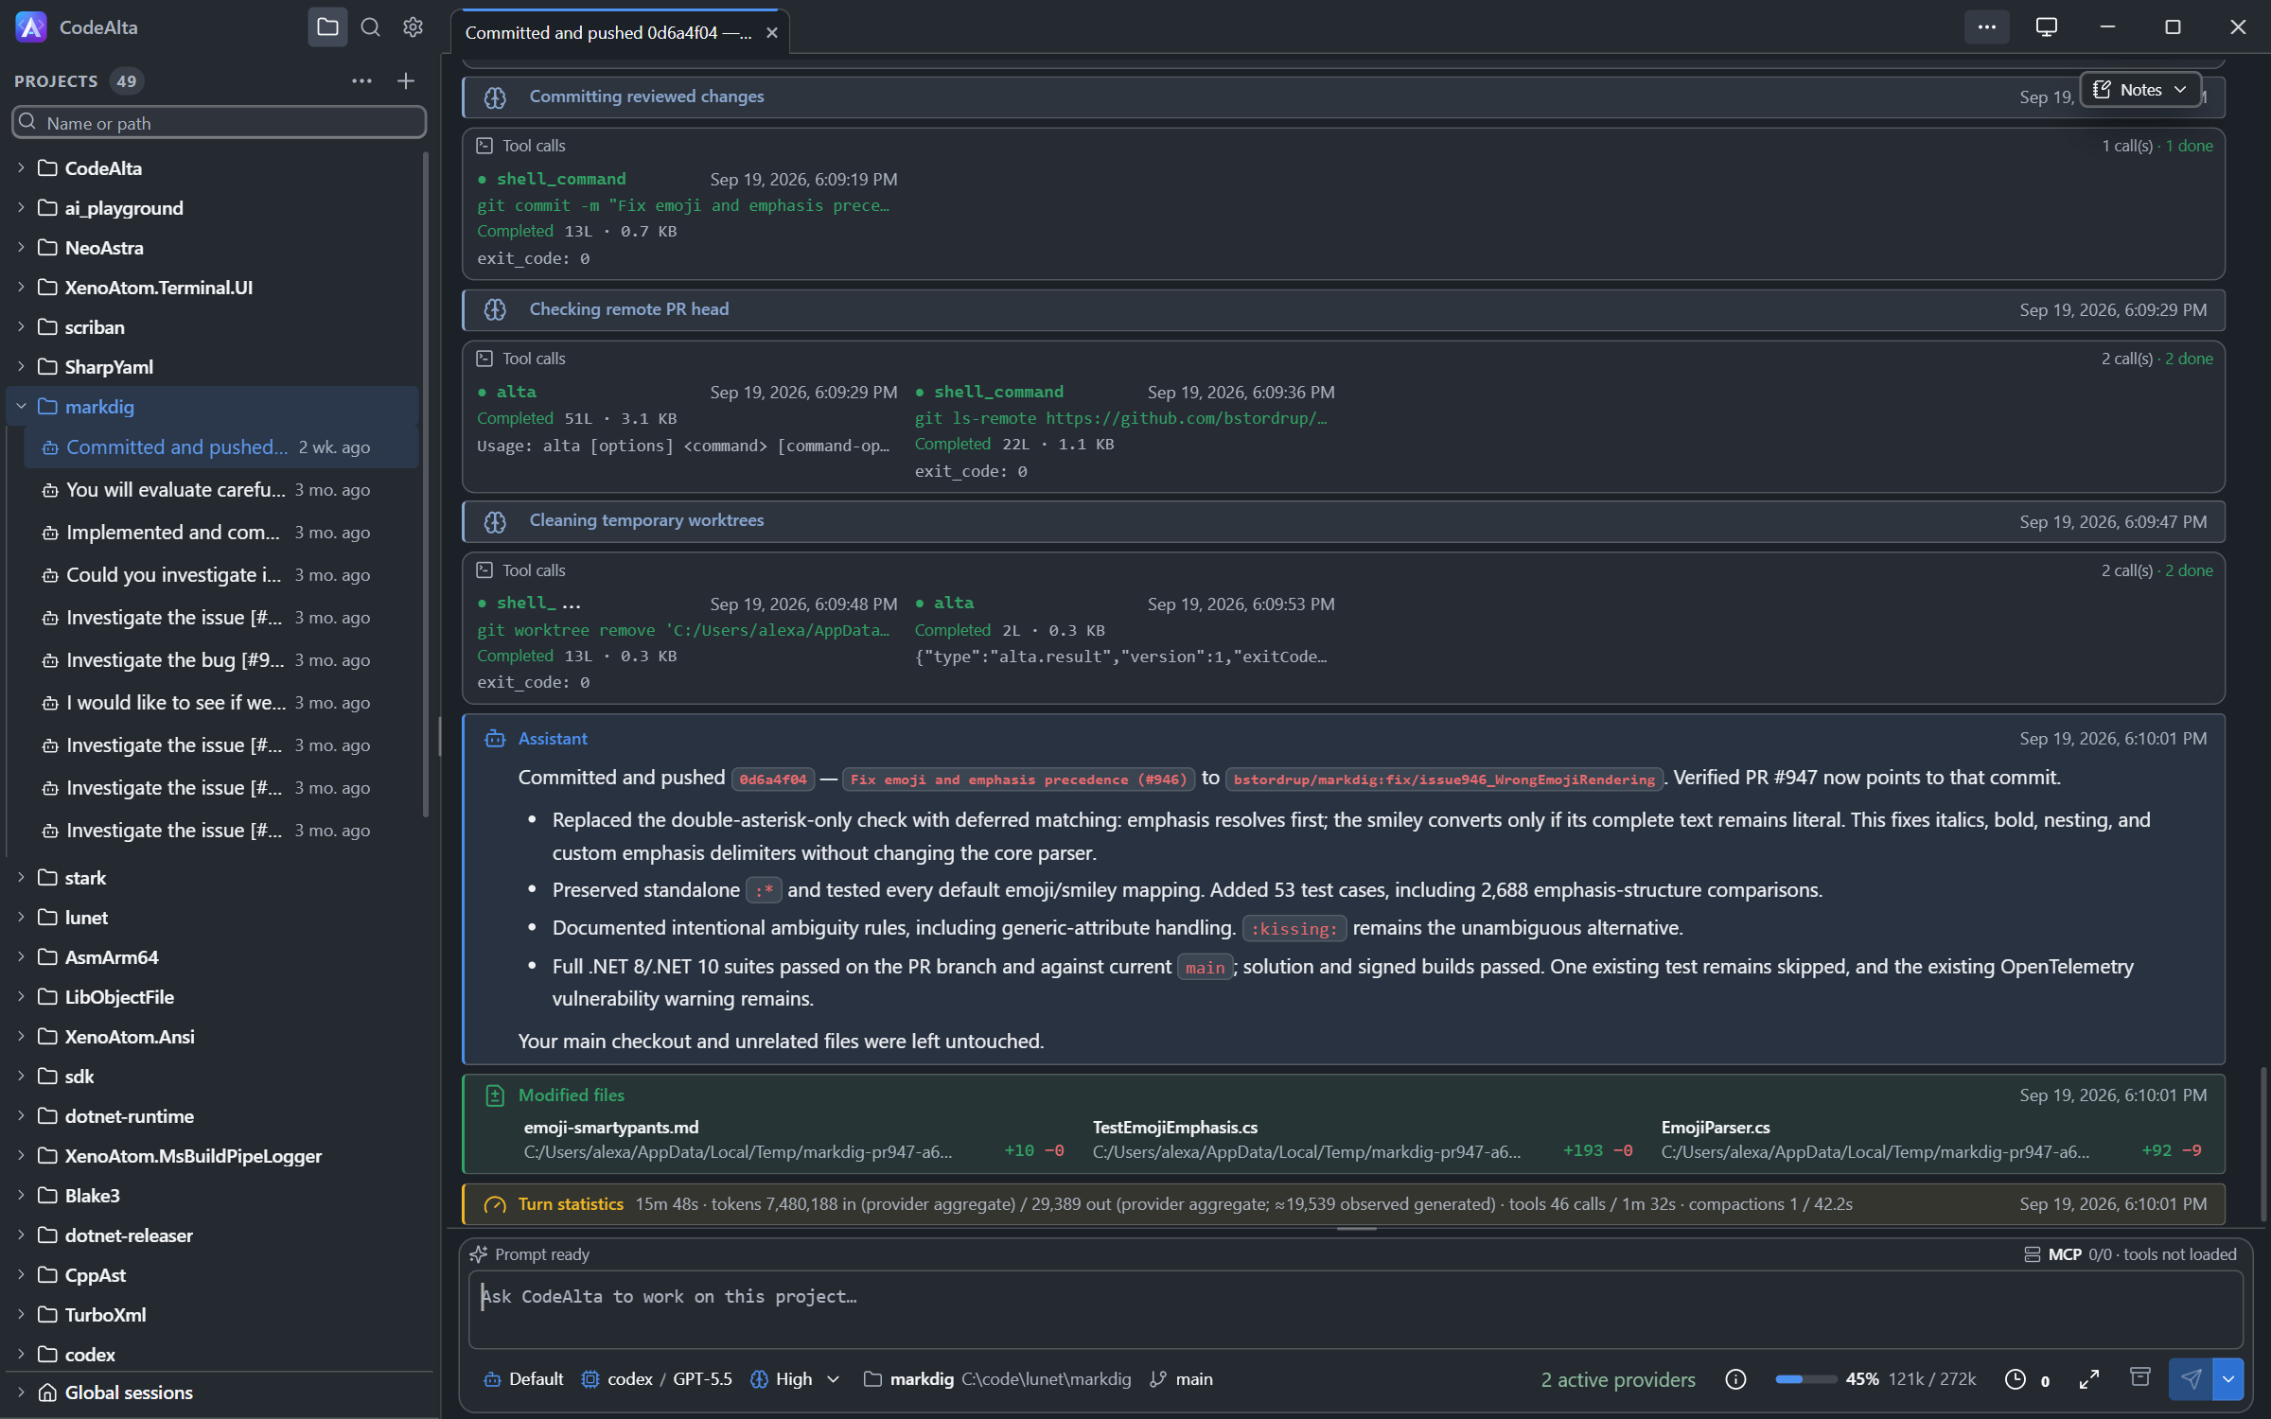Expand the scriban project folder
The height and width of the screenshot is (1419, 2271).
coord(21,327)
